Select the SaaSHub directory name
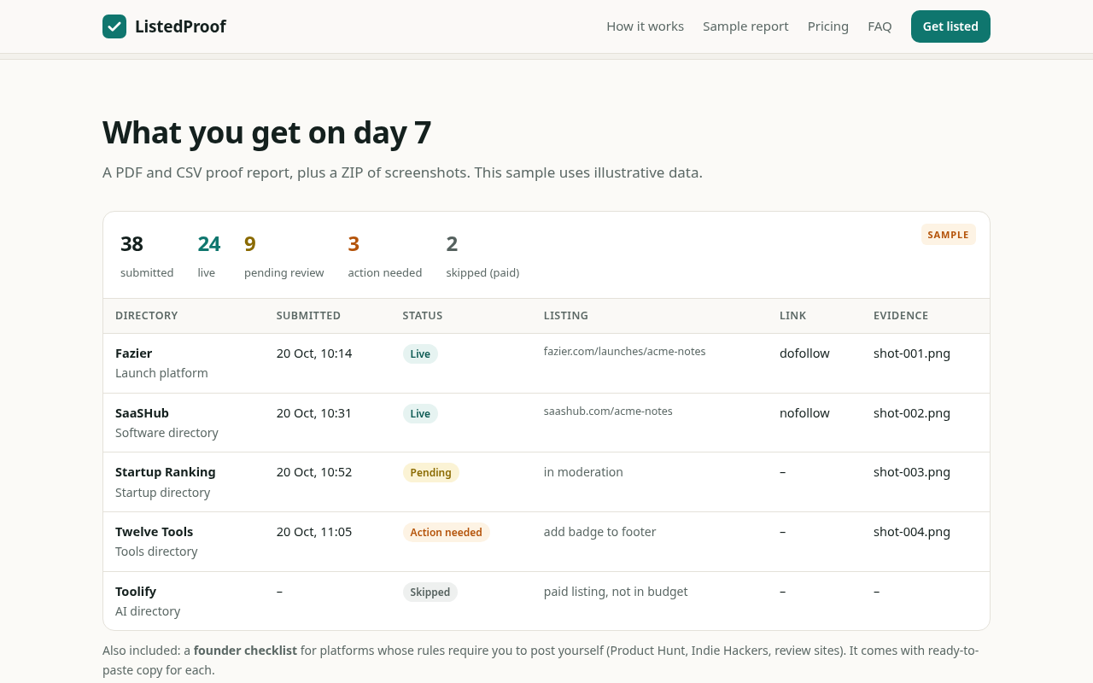 click(142, 413)
